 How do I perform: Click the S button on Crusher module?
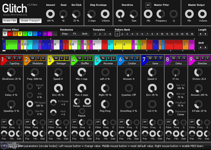[132, 58]
